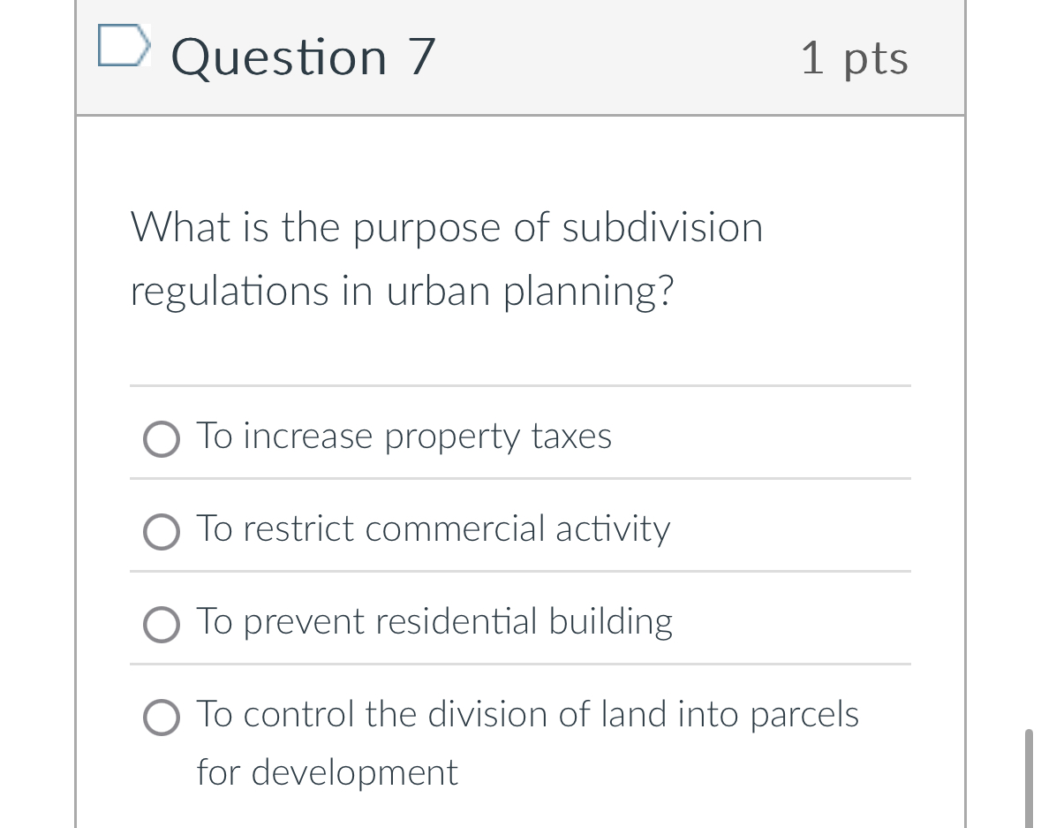
Task: Click the subdivision regulations question text
Action: coord(446,258)
